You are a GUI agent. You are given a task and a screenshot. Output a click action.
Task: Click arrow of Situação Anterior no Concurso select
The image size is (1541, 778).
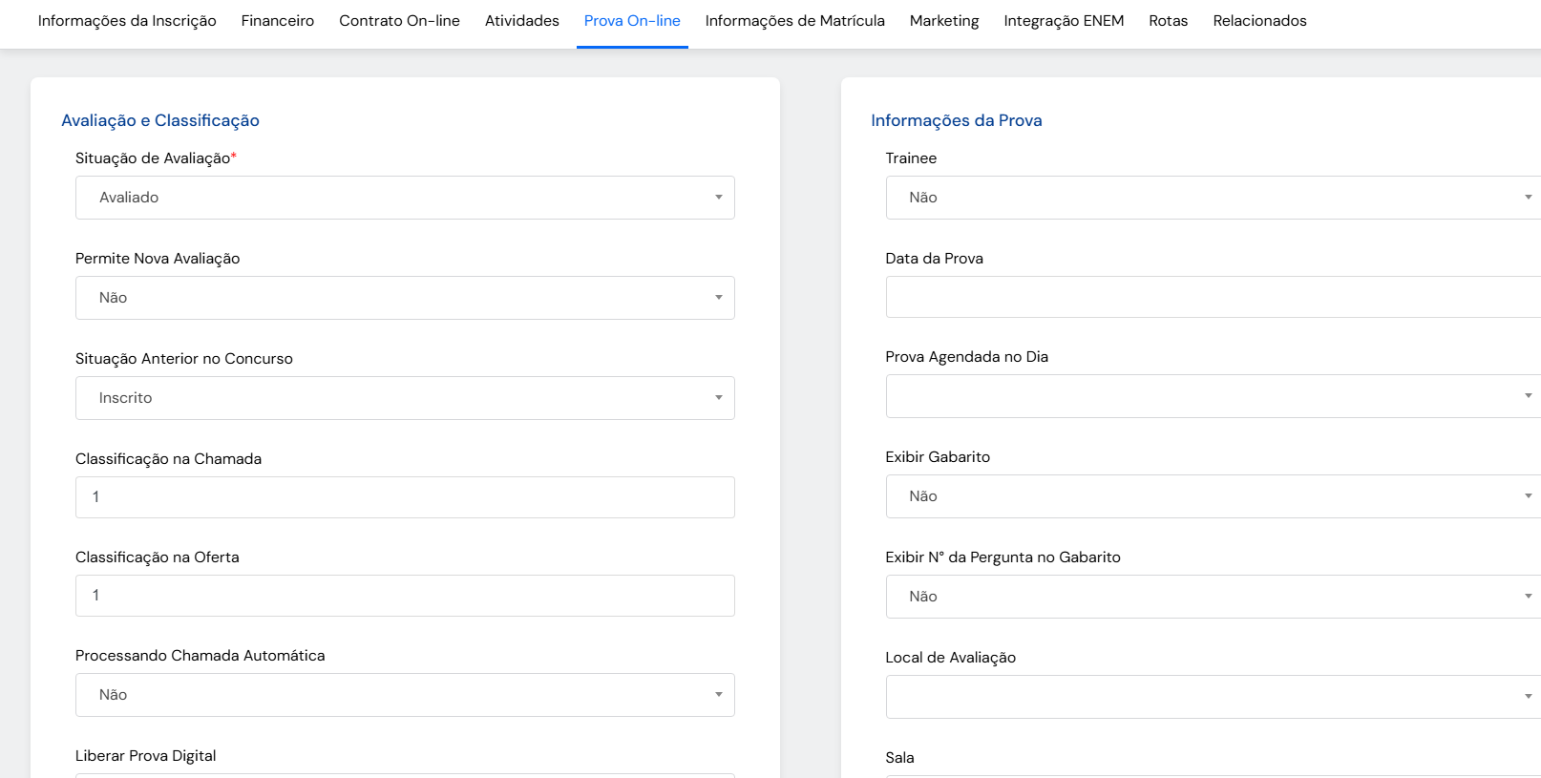tap(719, 398)
